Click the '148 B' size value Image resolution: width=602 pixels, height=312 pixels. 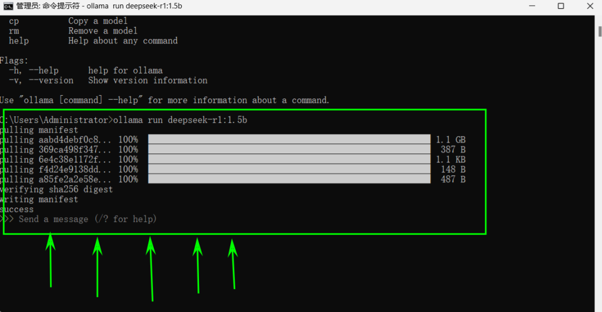pos(453,170)
